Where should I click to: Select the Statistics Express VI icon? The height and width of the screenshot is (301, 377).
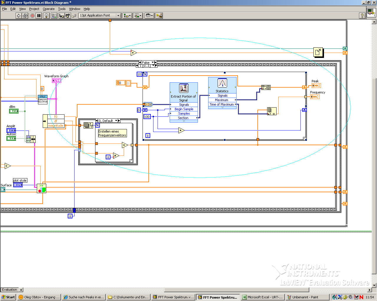[x=222, y=83]
